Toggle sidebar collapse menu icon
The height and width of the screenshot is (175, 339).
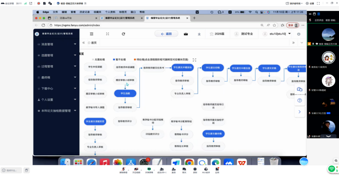click(92, 34)
